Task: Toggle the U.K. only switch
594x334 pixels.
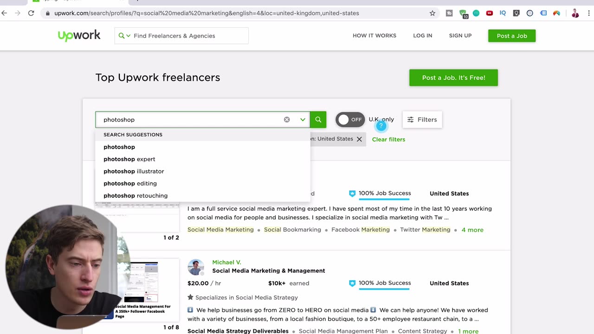Action: pyautogui.click(x=350, y=120)
